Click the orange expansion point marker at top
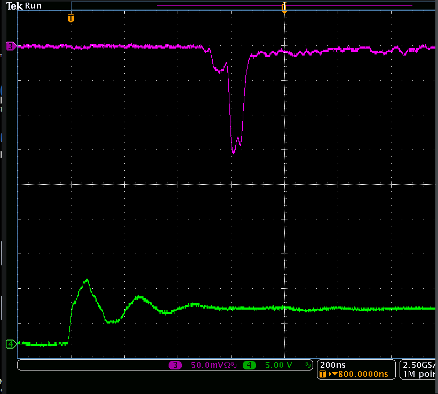The width and height of the screenshot is (438, 394). pos(284,7)
